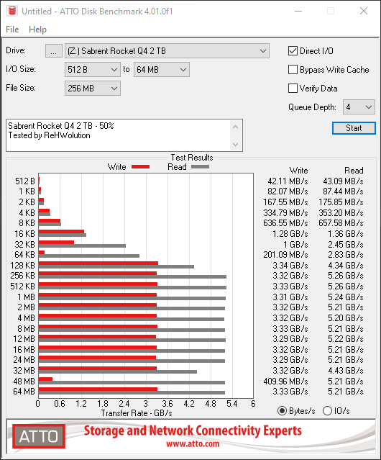Expand the 64 MB maximum I/O size dropdown
Image resolution: width=381 pixels, height=460 pixels.
coord(162,70)
